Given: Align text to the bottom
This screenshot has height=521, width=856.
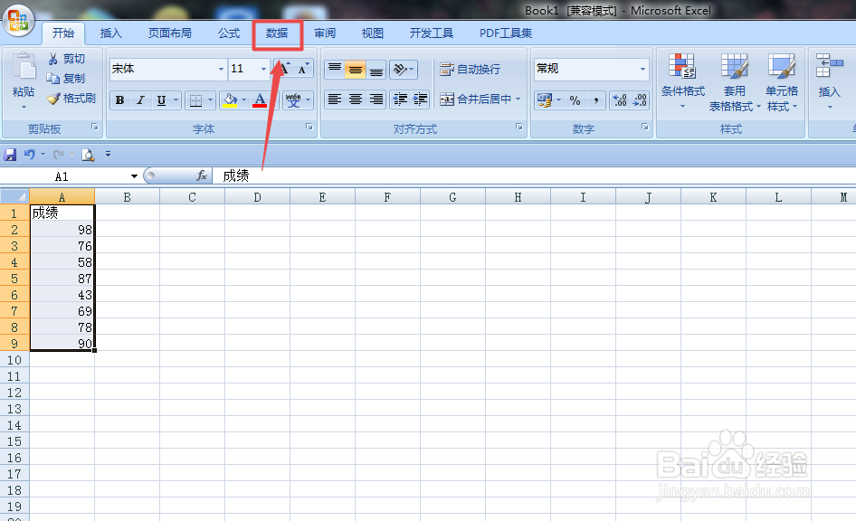Looking at the screenshot, I should pyautogui.click(x=376, y=70).
